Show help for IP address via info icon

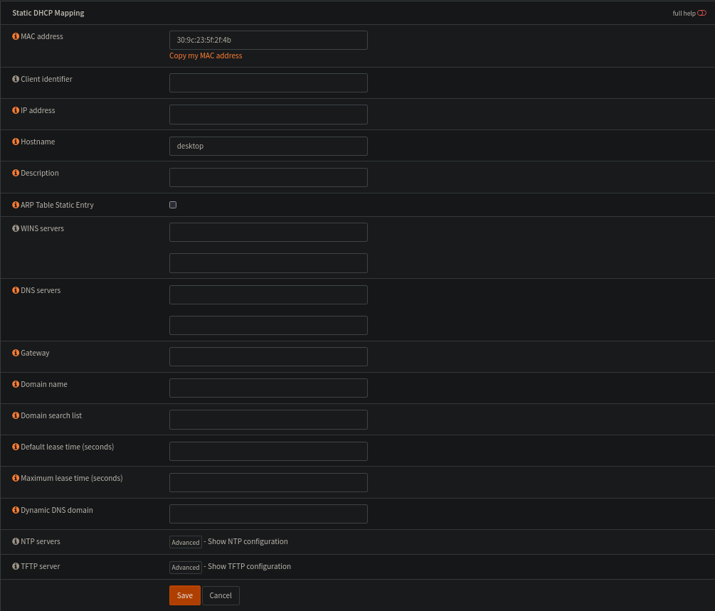click(16, 110)
